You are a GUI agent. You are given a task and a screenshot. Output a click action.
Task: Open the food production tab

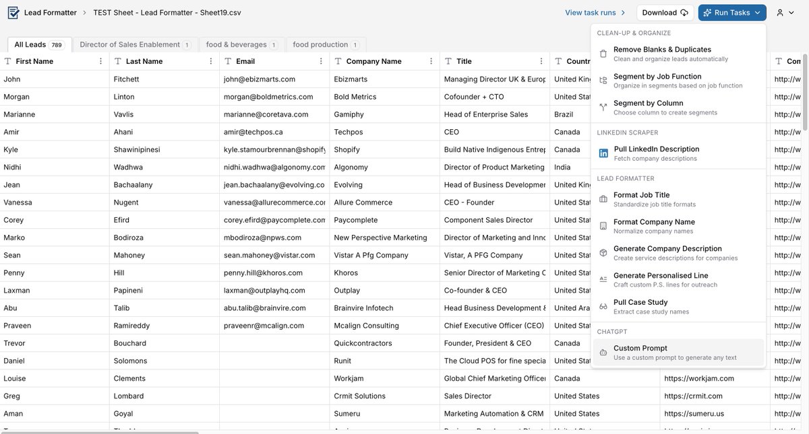[x=326, y=44]
